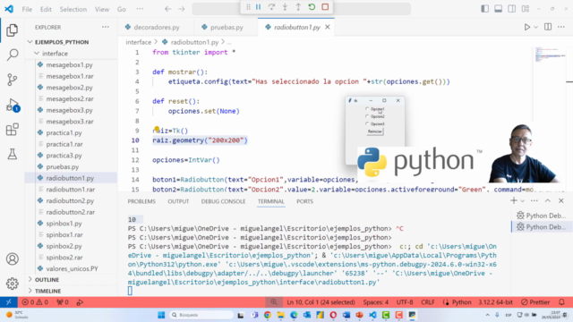Screen dimensions: 573x322
Task: Expand the OUTLINE section
Action: coord(47,280)
